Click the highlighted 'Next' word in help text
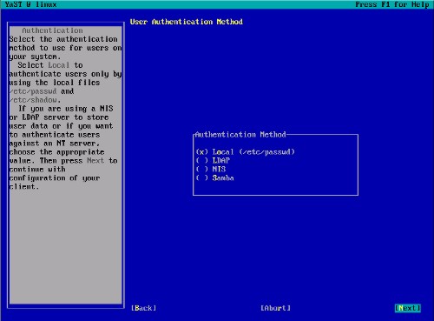The image size is (434, 321). click(x=95, y=161)
